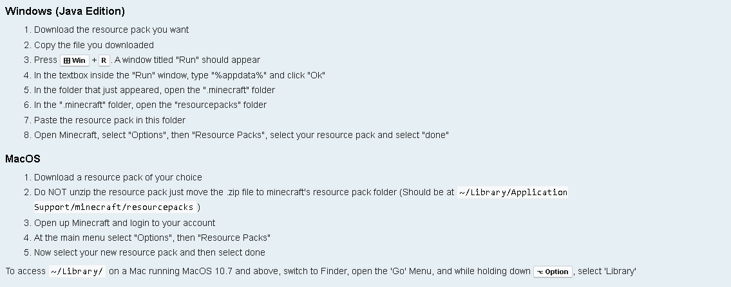This screenshot has height=287, width=731.
Task: Click "Open up Minecraft and login" step
Action: coord(125,223)
